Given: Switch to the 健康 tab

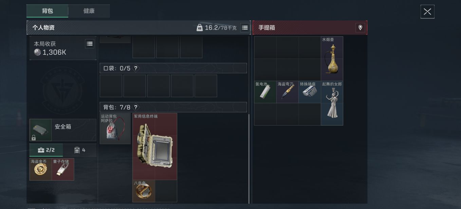Looking at the screenshot, I should click(89, 11).
